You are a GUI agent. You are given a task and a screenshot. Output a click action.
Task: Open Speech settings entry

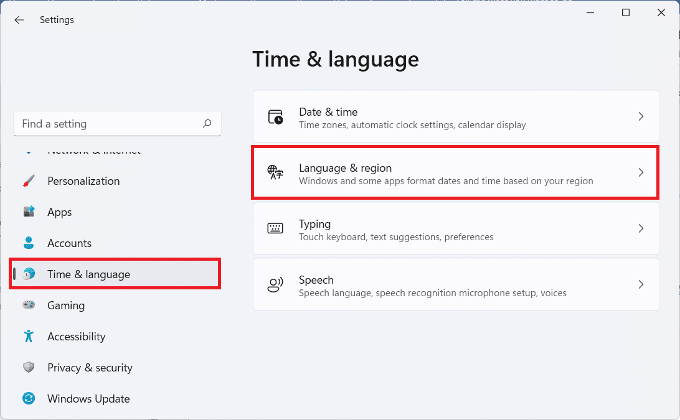pos(455,284)
